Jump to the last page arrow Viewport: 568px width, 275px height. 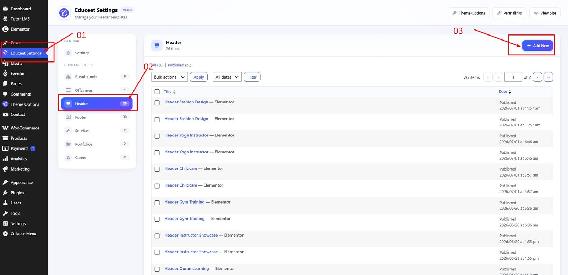pyautogui.click(x=548, y=77)
